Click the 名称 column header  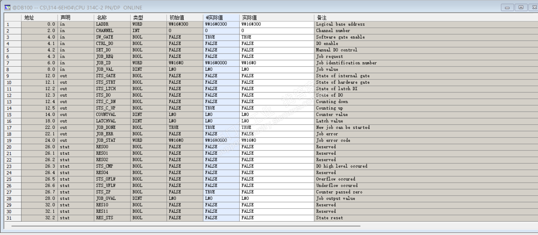(x=112, y=17)
